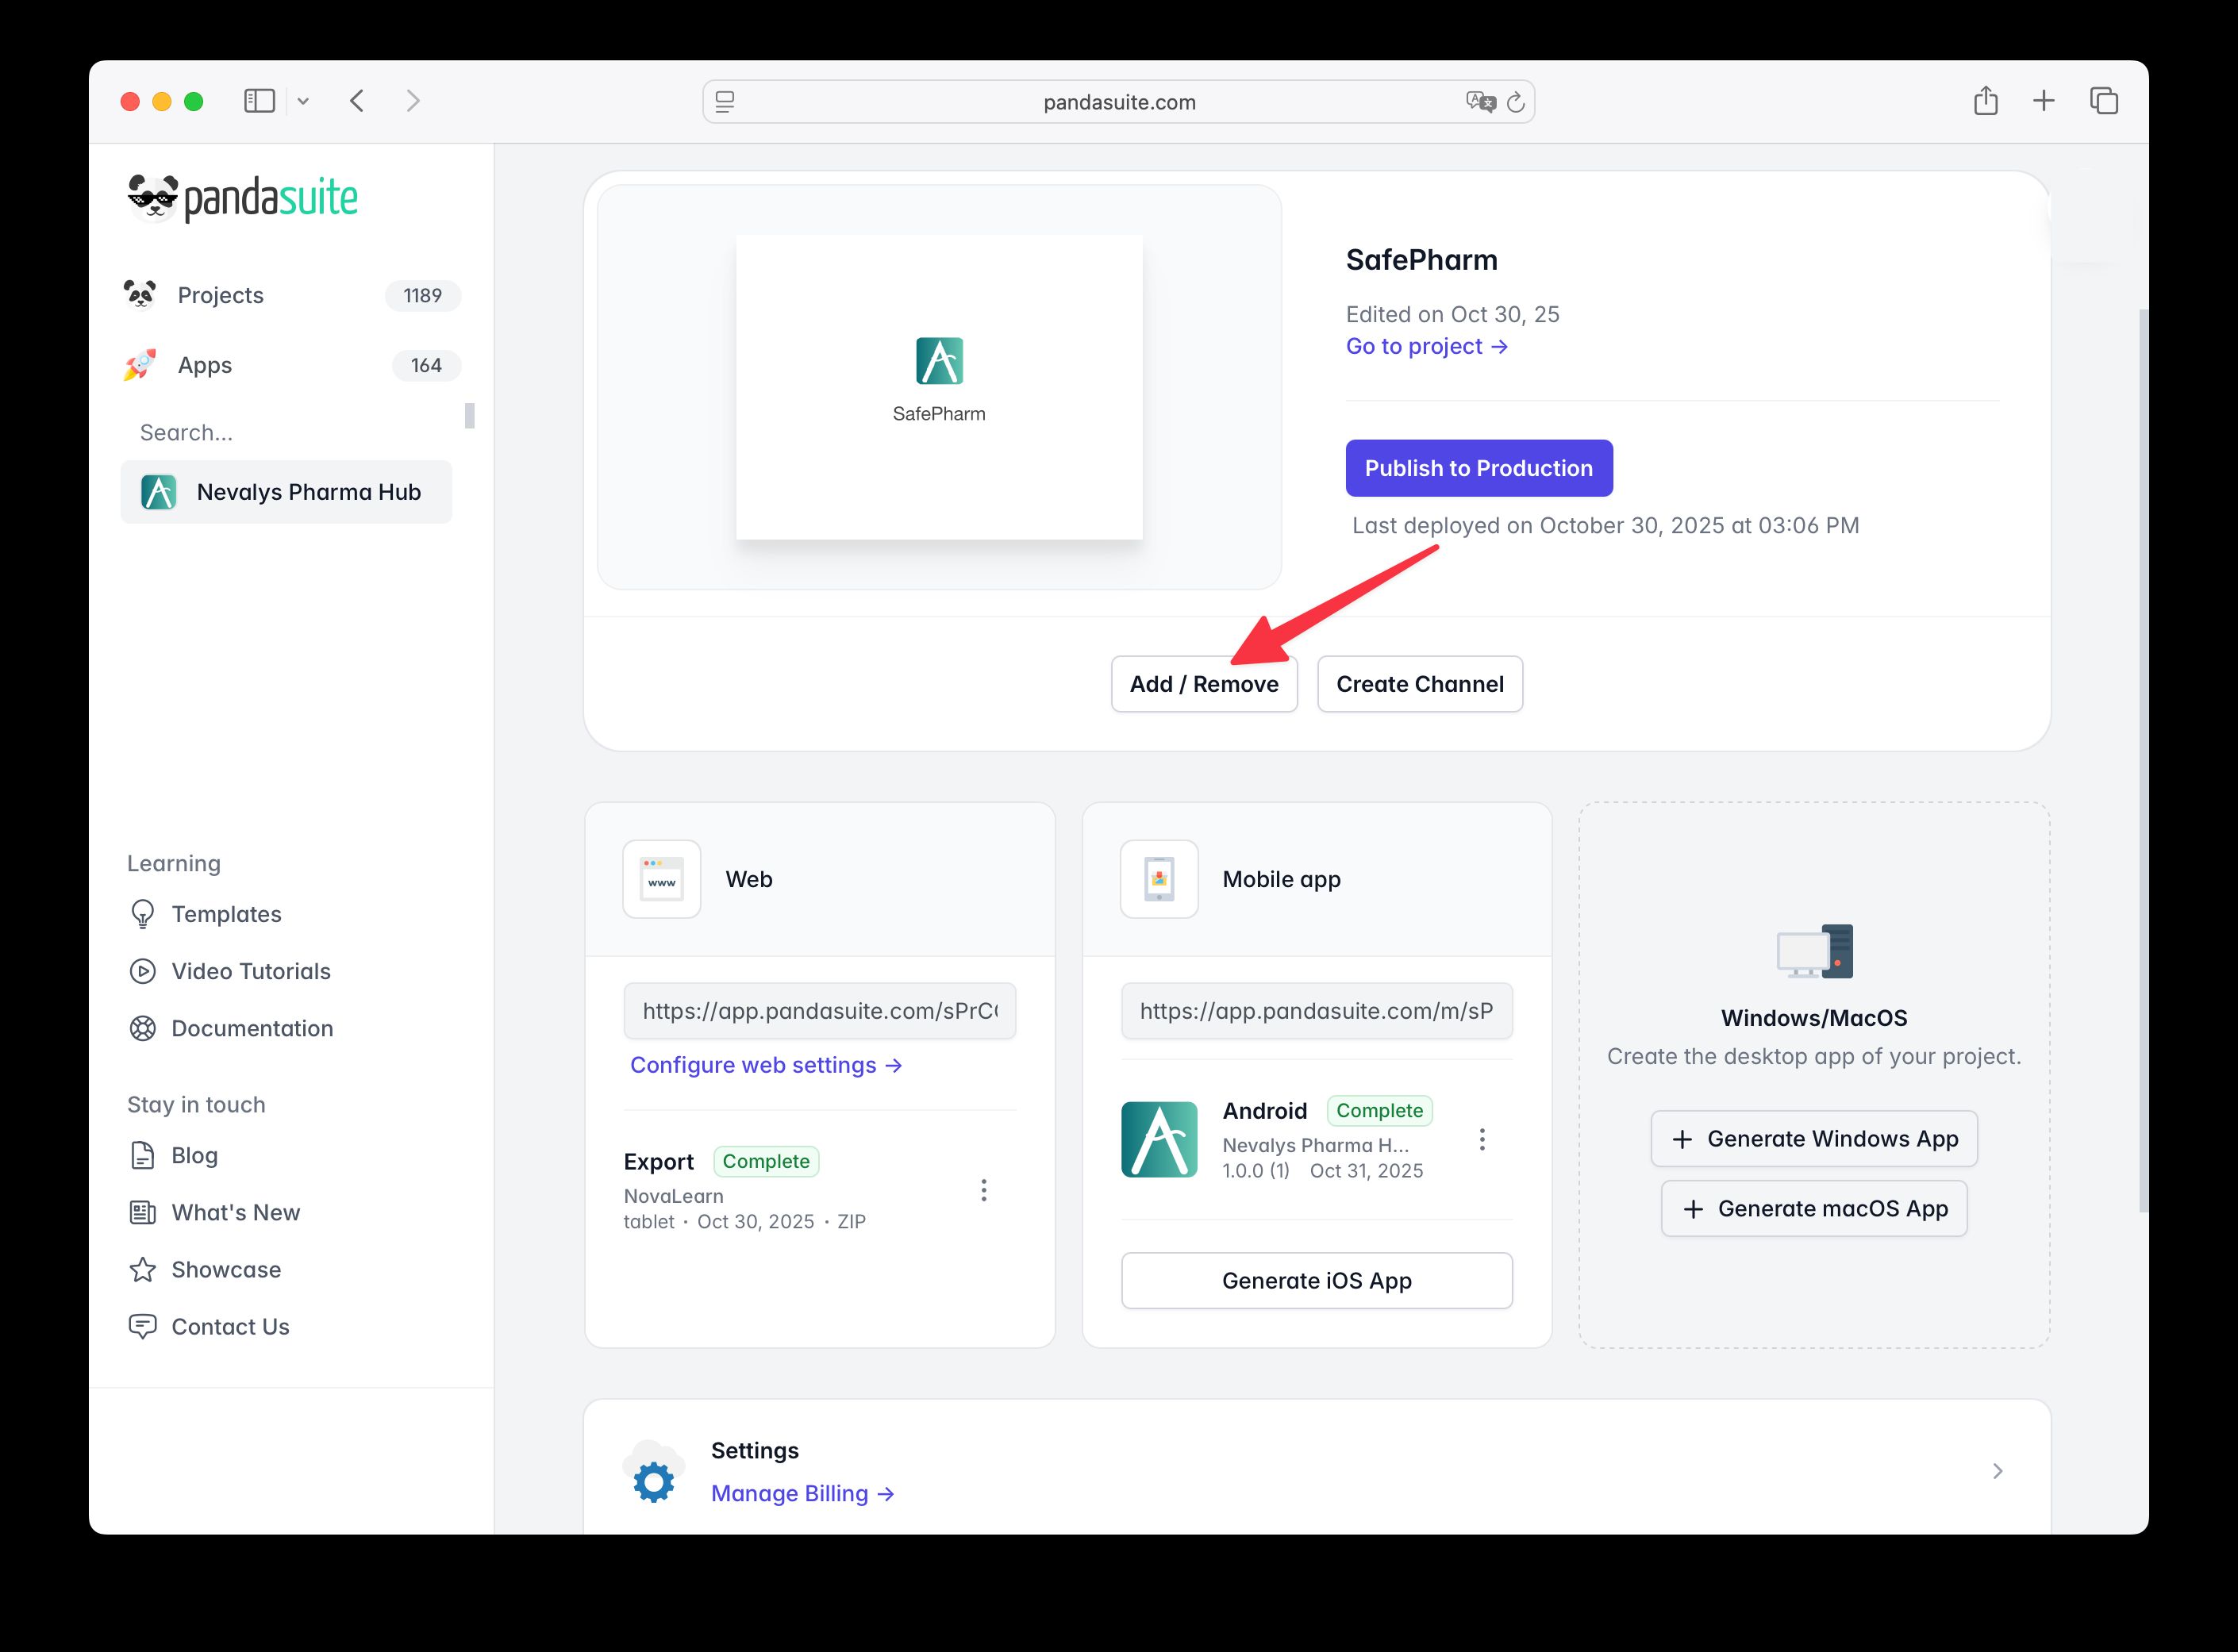The width and height of the screenshot is (2238, 1652).
Task: Open the Export item's three-dot menu
Action: 984,1190
